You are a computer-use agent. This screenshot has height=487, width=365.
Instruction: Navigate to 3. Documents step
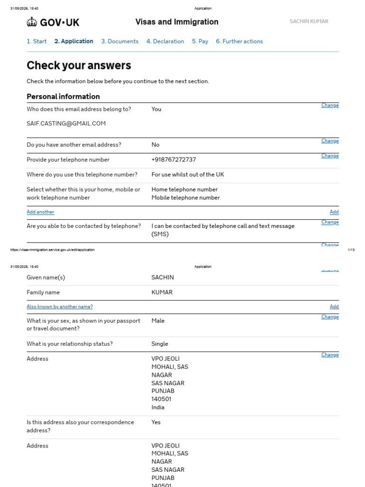point(120,41)
